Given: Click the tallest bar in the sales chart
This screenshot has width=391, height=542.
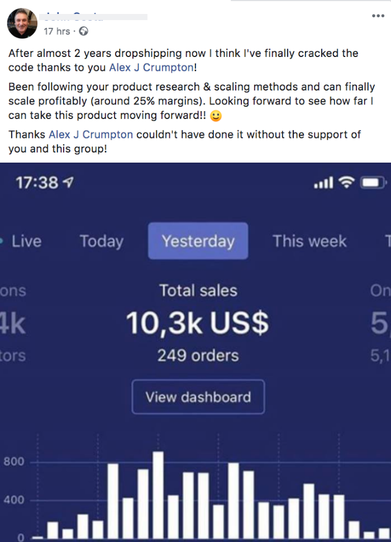Looking at the screenshot, I should click(158, 495).
